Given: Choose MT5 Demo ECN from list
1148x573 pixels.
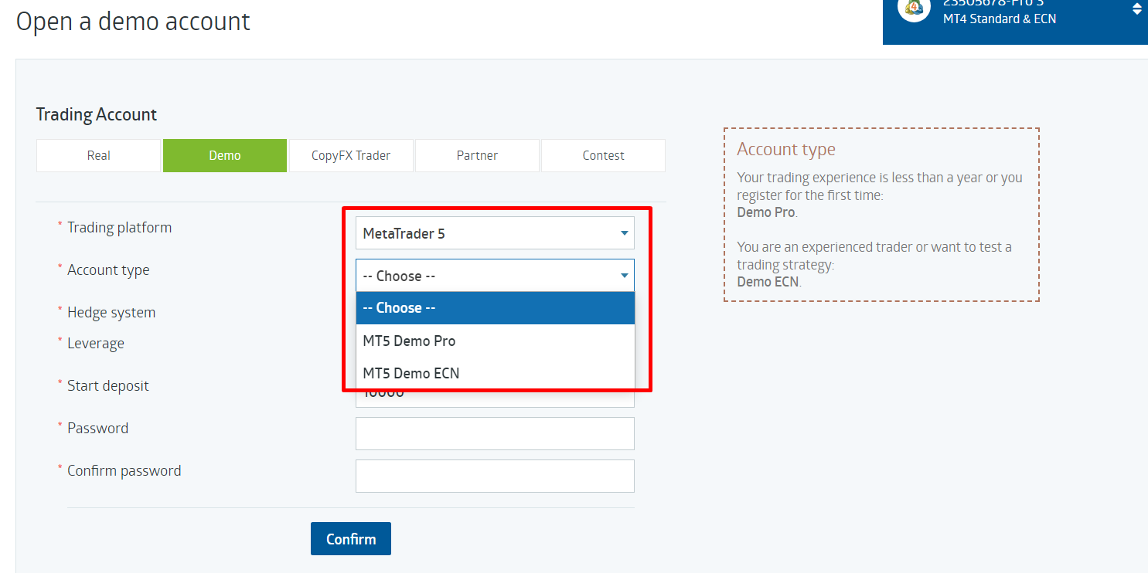Looking at the screenshot, I should tap(495, 373).
